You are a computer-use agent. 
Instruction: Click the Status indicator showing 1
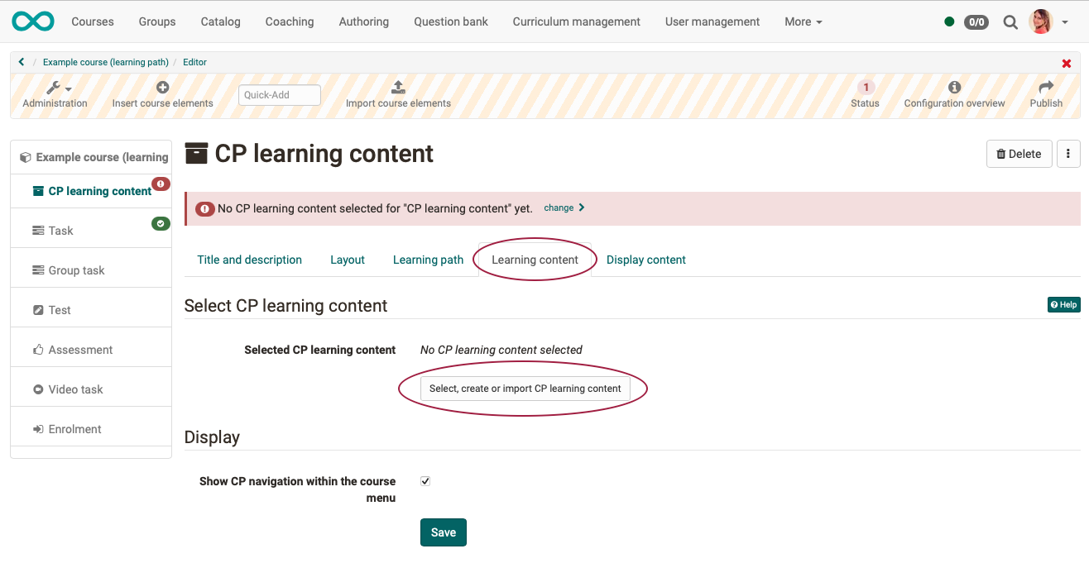(866, 87)
